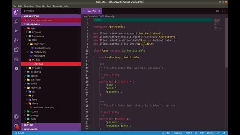Click the LF end-of-line status item
240x135 pixels.
tap(196, 133)
